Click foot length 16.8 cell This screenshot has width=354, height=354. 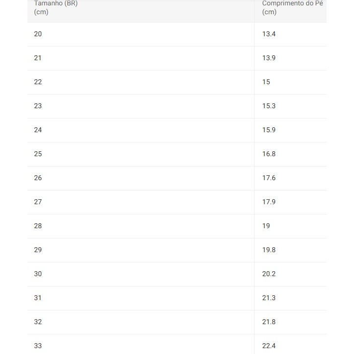click(x=269, y=154)
